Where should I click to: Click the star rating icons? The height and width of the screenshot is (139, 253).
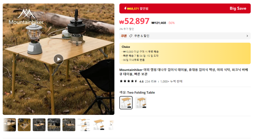click(128, 81)
